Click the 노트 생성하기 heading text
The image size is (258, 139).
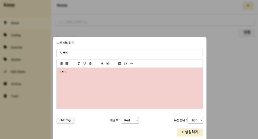[x=65, y=43]
